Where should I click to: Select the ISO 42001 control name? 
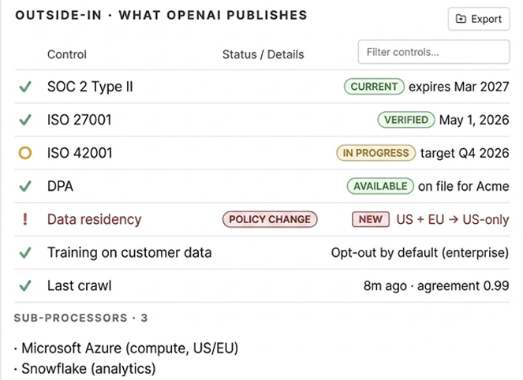(80, 153)
